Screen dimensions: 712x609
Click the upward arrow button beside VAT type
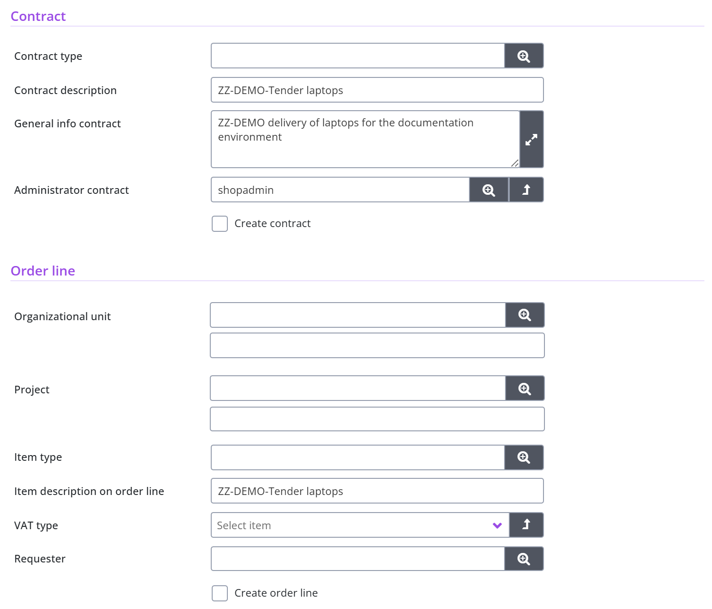[526, 525]
